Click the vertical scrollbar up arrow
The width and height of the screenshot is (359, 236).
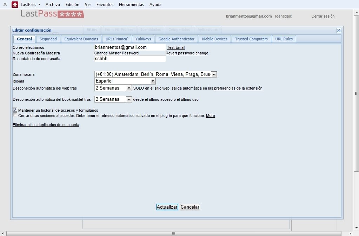pyautogui.click(x=356, y=12)
